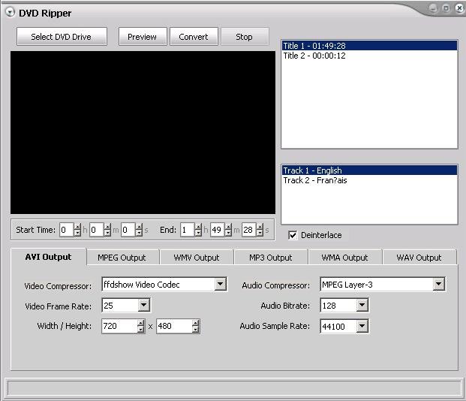The width and height of the screenshot is (466, 401).
Task: Select Title 1 - 01:49:28 in list
Action: pyautogui.click(x=369, y=46)
